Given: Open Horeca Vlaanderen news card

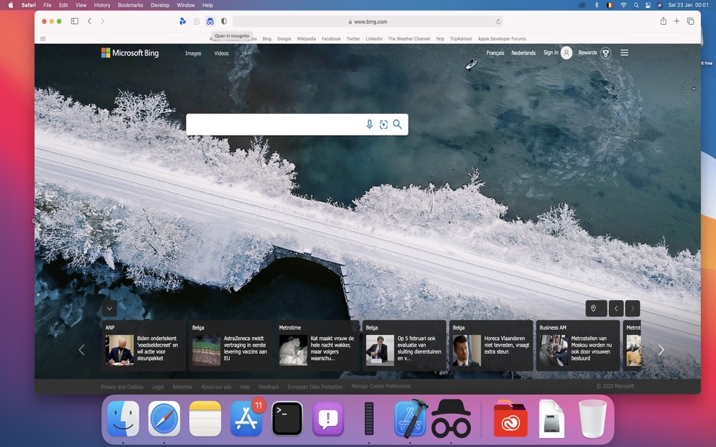Looking at the screenshot, I should (491, 345).
